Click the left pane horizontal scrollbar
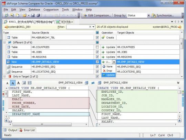The height and width of the screenshot is (140, 186). [x=42, y=124]
